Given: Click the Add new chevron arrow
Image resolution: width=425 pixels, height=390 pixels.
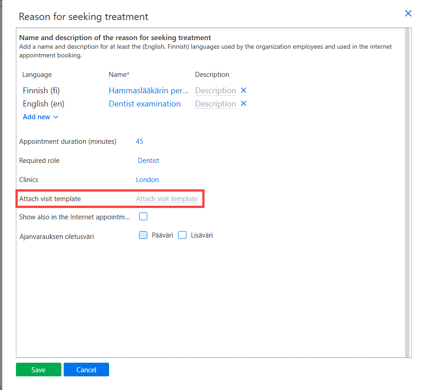Looking at the screenshot, I should [55, 117].
